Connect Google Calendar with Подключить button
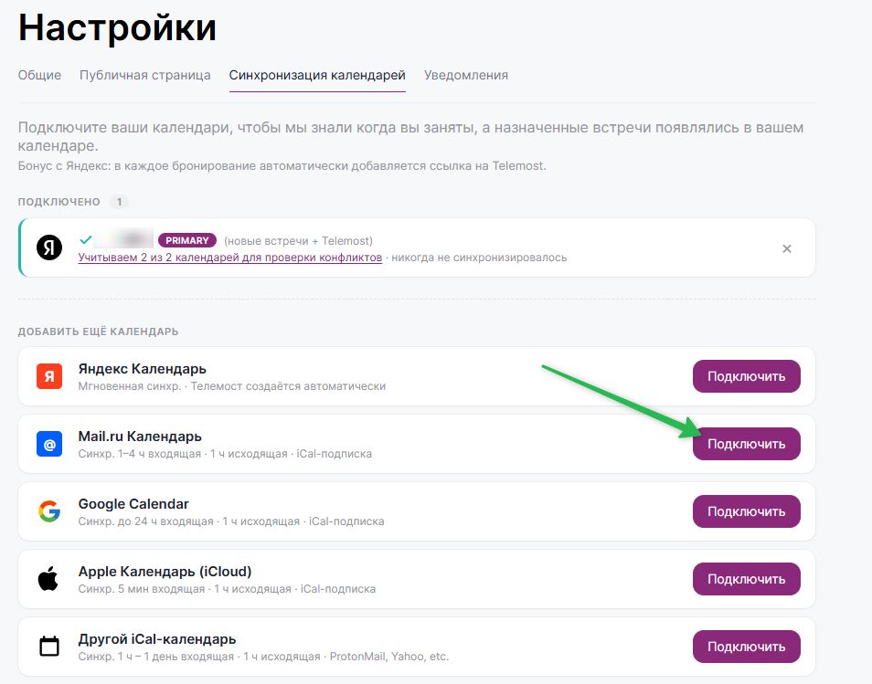This screenshot has width=872, height=684. pyautogui.click(x=746, y=511)
